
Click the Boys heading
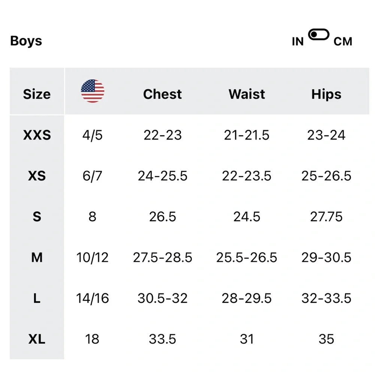(26, 41)
